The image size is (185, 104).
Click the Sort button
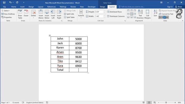155,13
